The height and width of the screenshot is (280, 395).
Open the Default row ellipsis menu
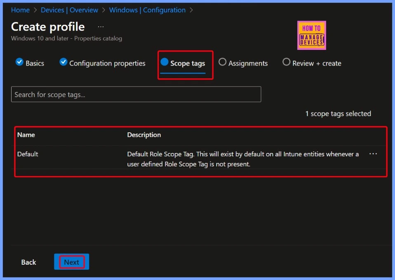point(373,154)
